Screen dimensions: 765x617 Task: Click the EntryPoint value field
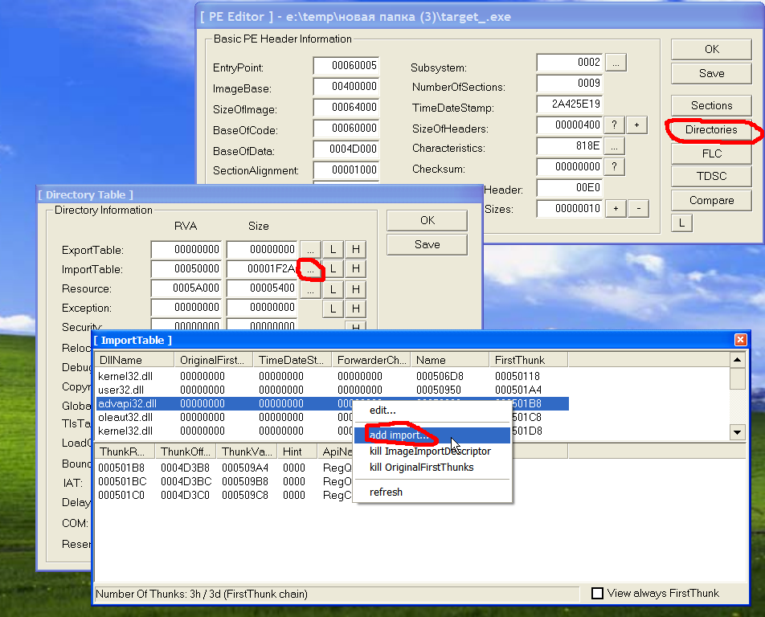pyautogui.click(x=346, y=67)
